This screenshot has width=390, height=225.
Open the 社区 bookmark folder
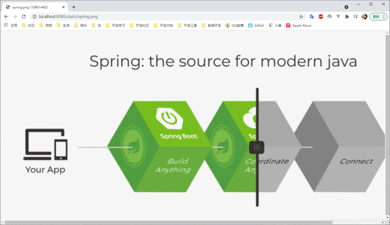pyautogui.click(x=28, y=25)
